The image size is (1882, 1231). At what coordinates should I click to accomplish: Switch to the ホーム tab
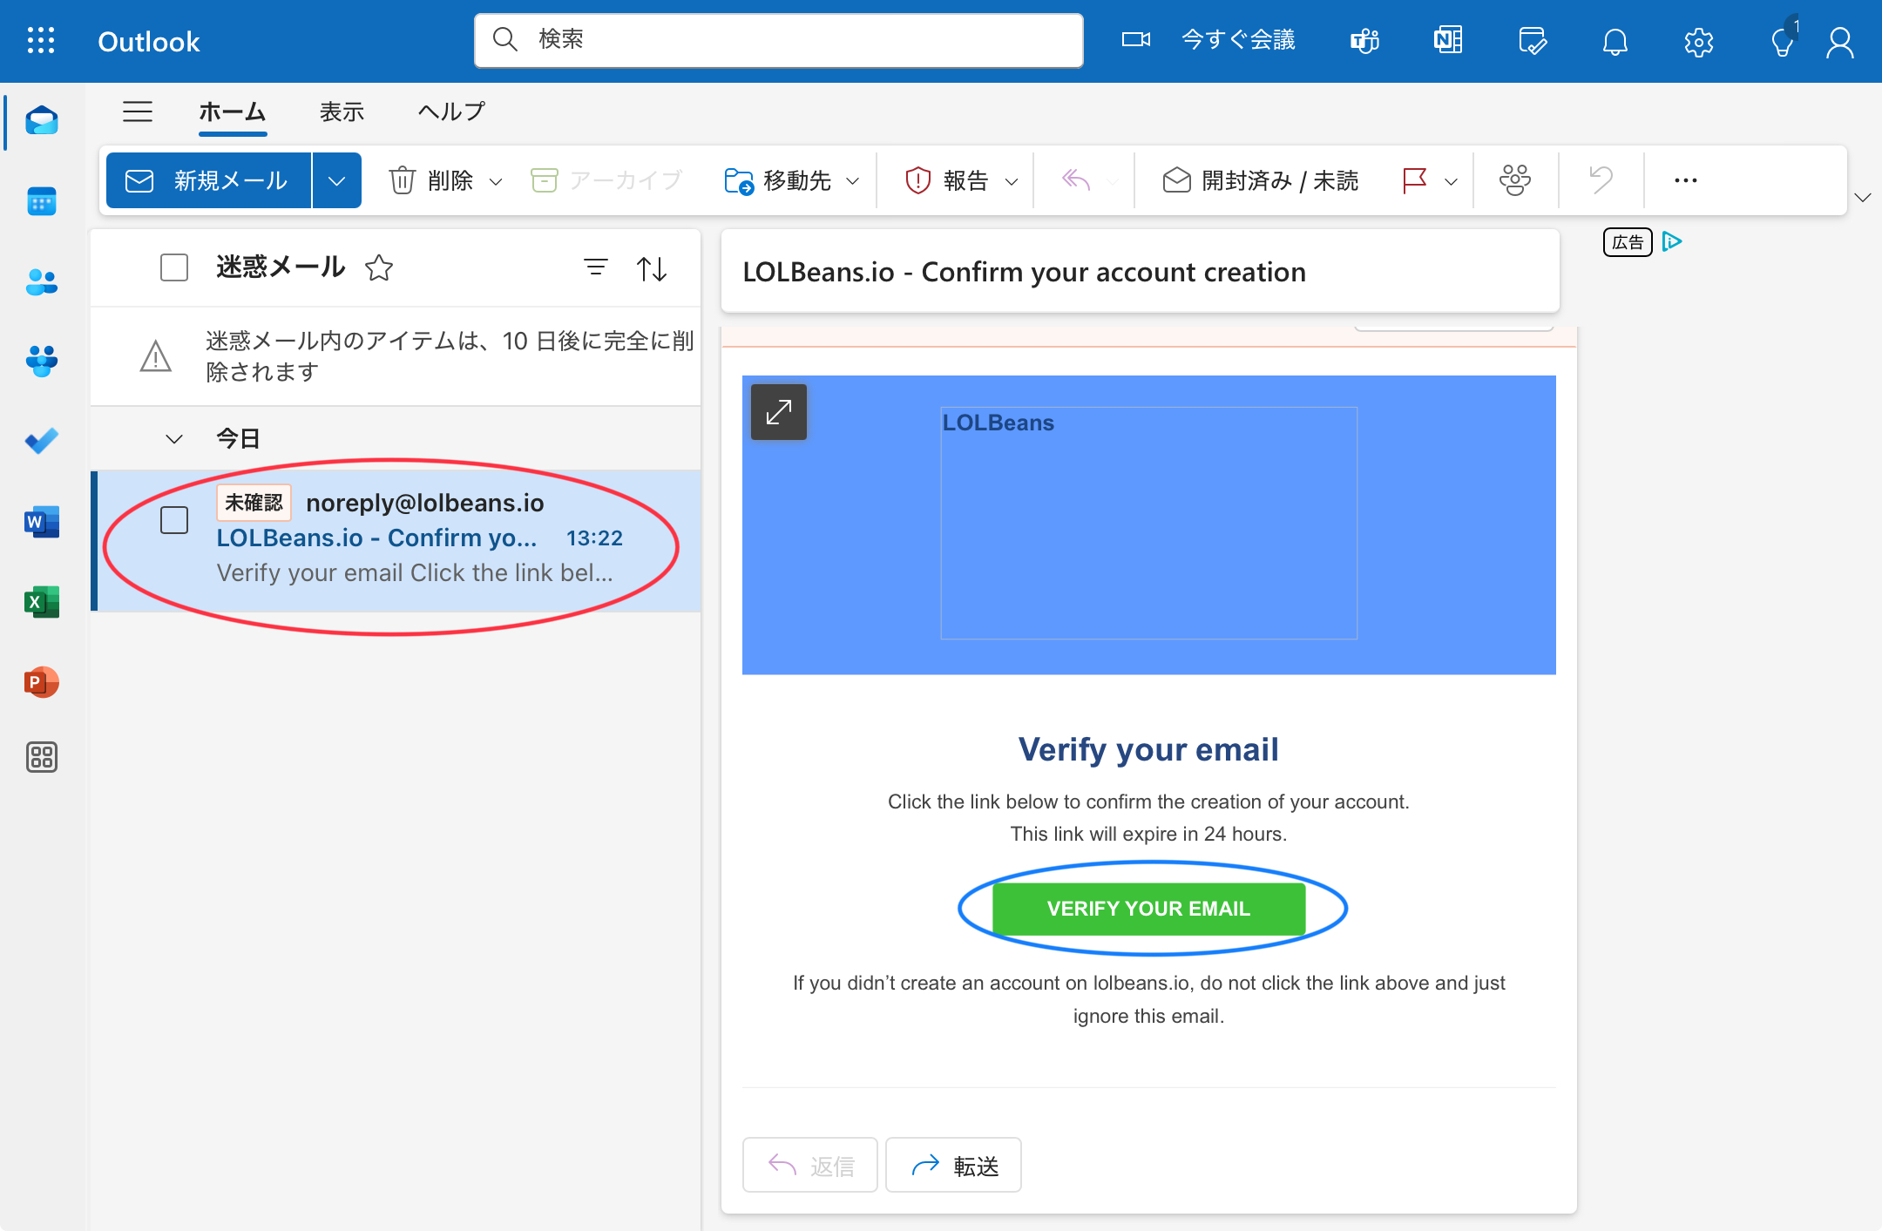[x=233, y=112]
